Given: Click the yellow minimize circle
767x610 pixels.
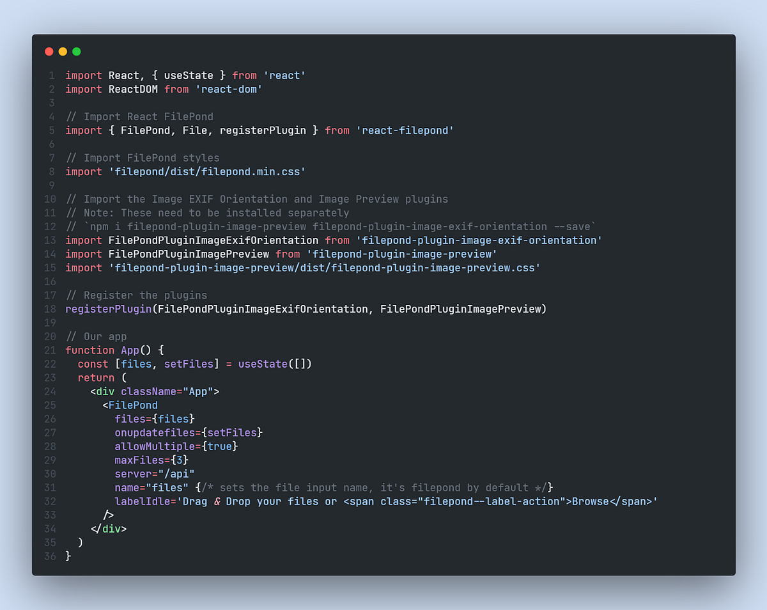Looking at the screenshot, I should coord(63,51).
